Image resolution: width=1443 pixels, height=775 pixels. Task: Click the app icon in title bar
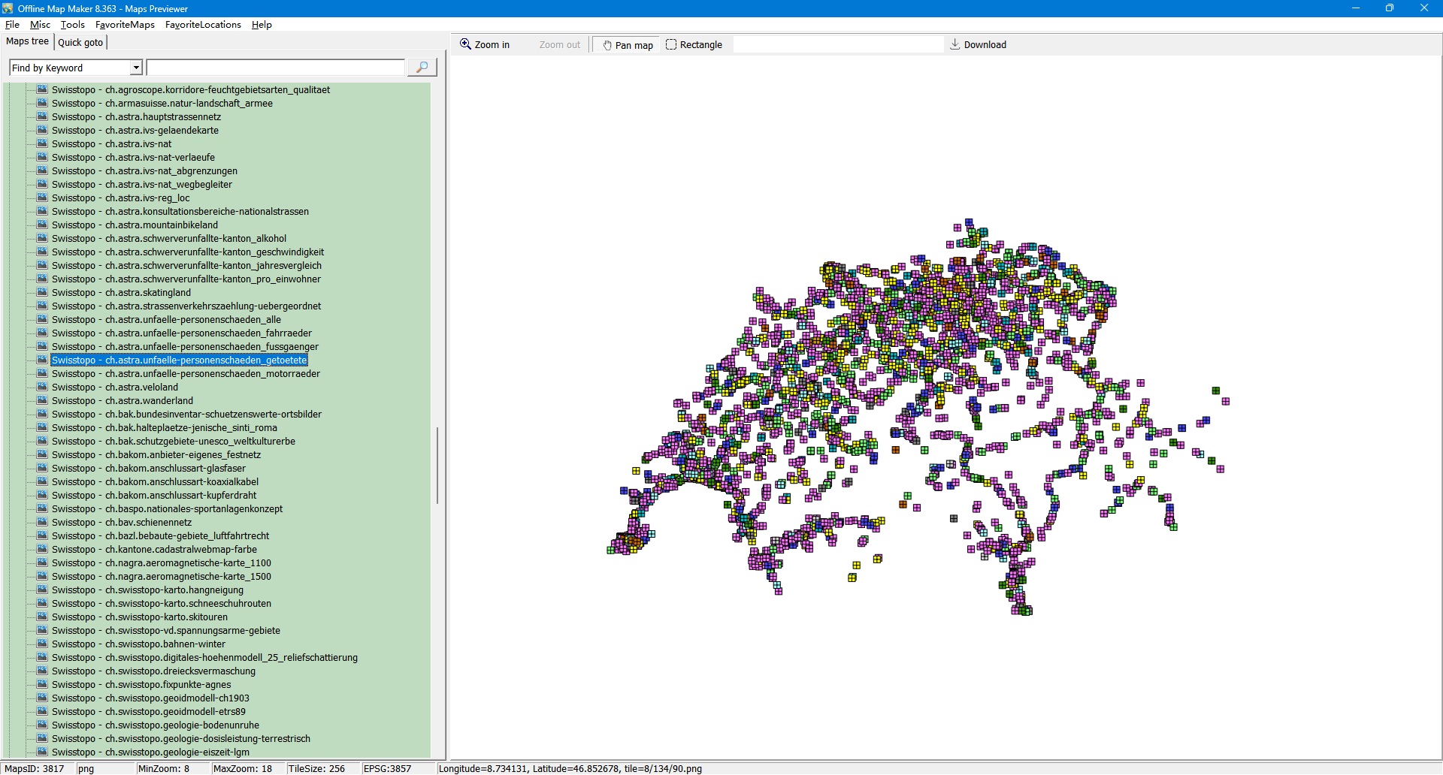point(8,8)
